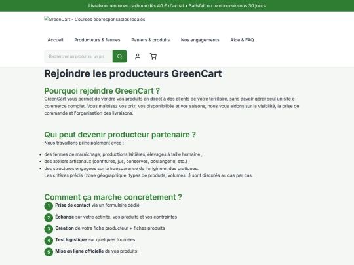Click step 4 Test logistique text
Image resolution: width=354 pixels, height=265 pixels.
pos(95,239)
